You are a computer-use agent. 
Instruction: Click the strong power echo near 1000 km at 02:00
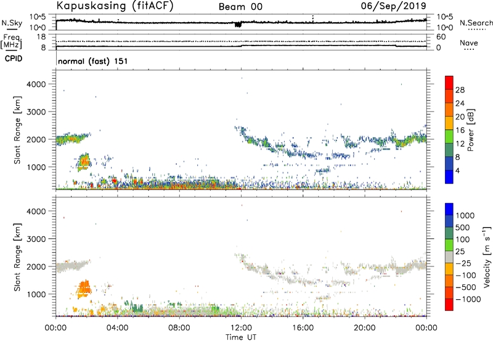pos(84,161)
